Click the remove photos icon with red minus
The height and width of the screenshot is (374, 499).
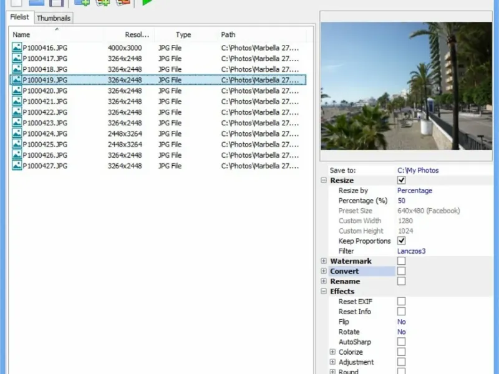pyautogui.click(x=123, y=2)
